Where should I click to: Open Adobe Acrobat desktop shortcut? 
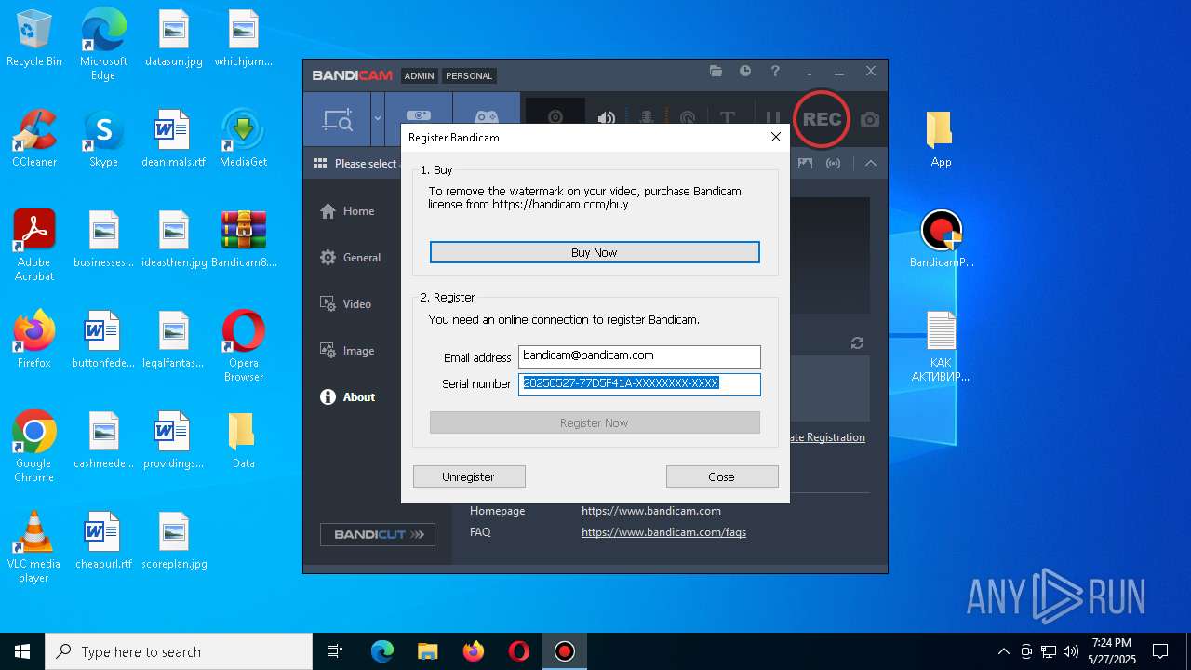tap(34, 246)
